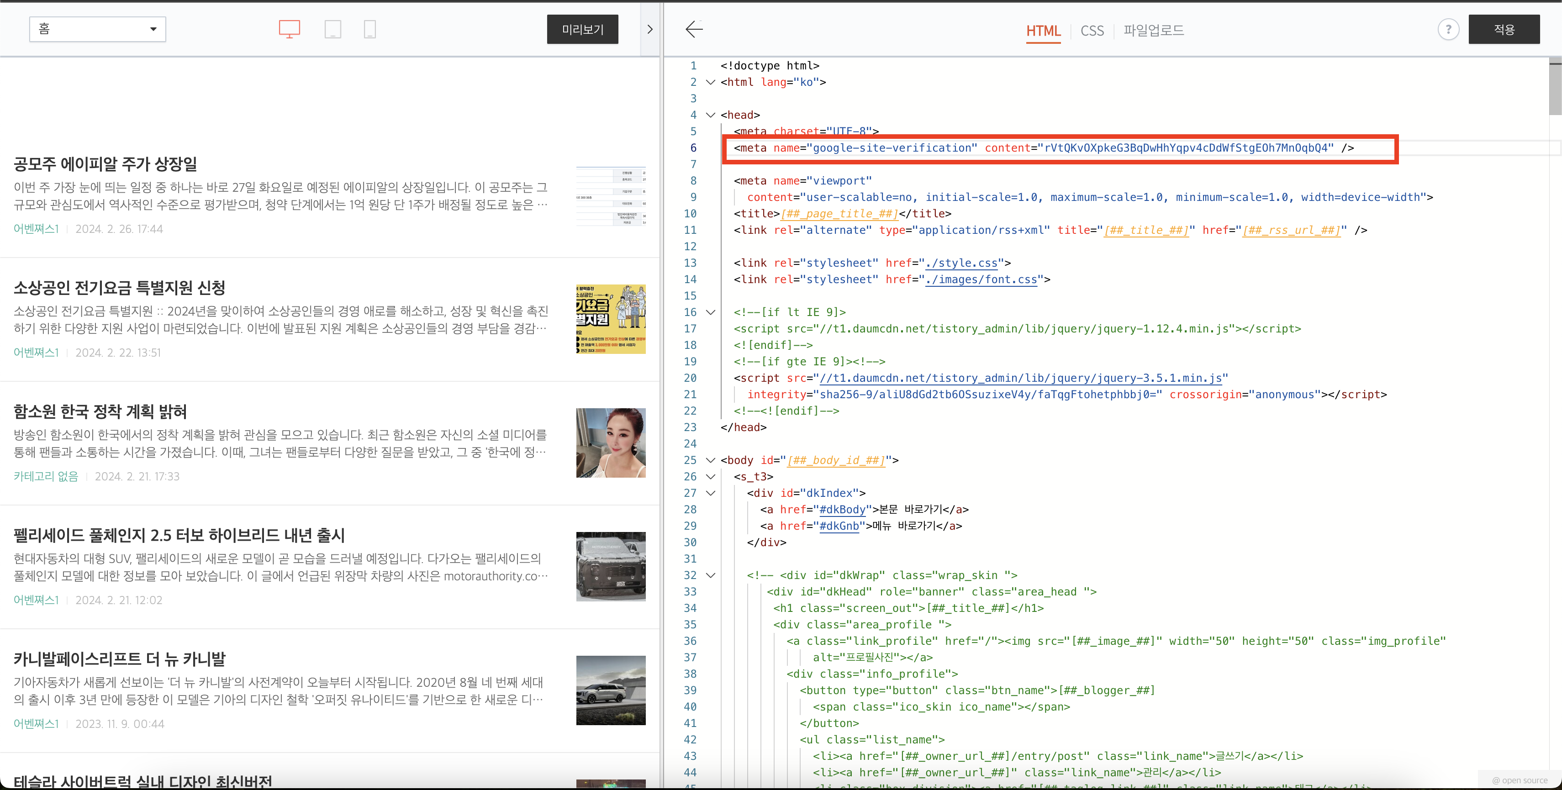Click date 2024. 2. 26. 17:44
This screenshot has width=1562, height=790.
120,229
